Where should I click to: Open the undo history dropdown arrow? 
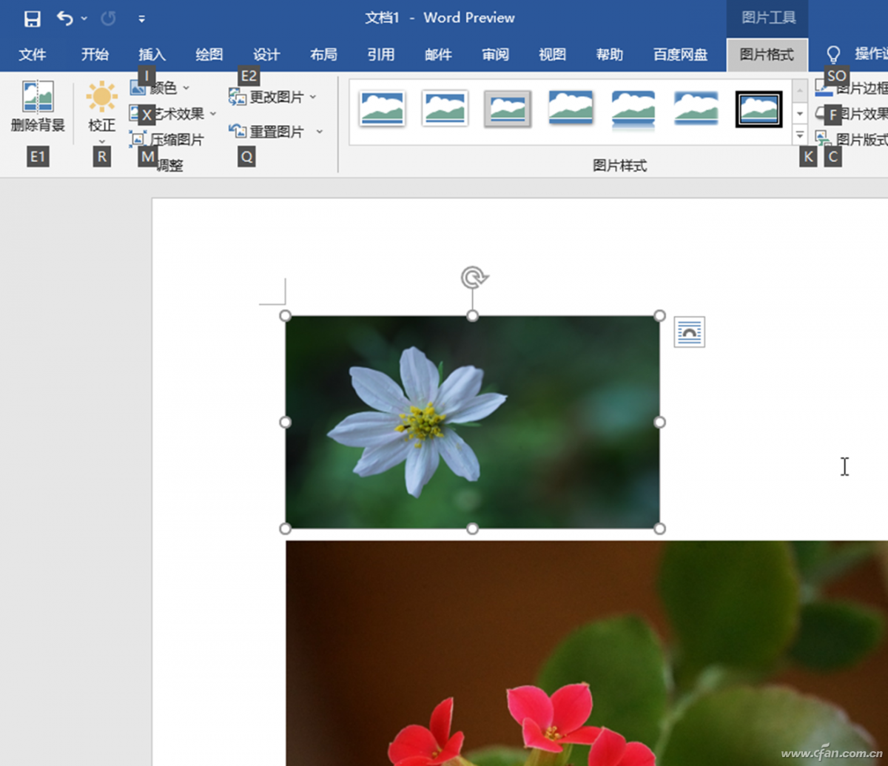(x=84, y=18)
